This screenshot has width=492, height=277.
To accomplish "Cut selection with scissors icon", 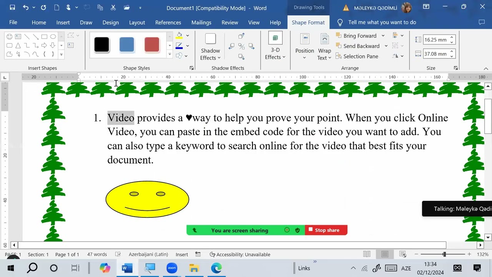I will tap(113, 7).
